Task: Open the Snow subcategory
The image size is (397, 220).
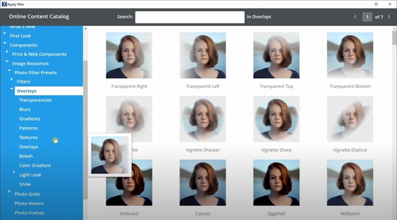Action: click(25, 184)
